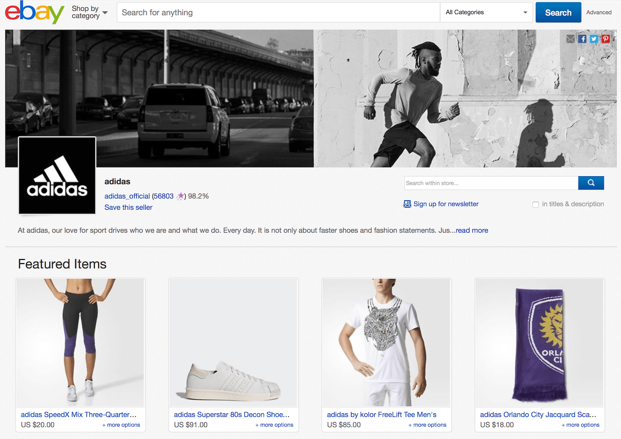Click the price US $91.00
The width and height of the screenshot is (621, 439).
191,425
